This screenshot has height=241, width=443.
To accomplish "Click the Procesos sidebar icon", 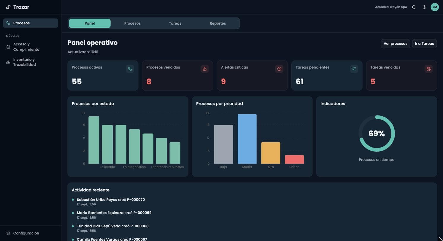I will tap(8, 23).
